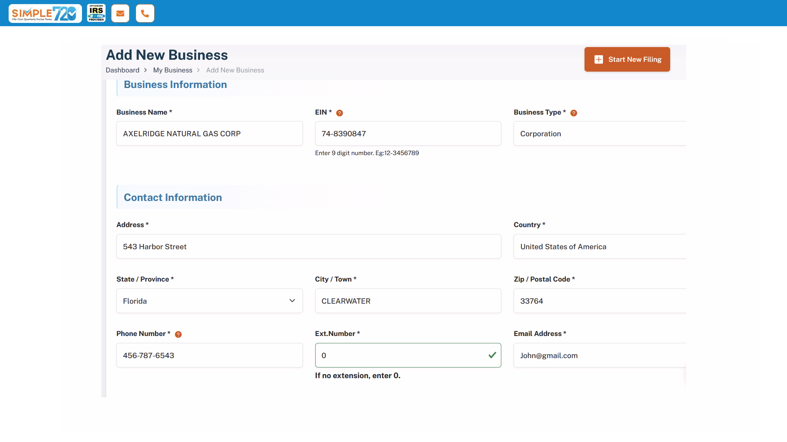This screenshot has width=787, height=442.
Task: Go to Dashboard breadcrumb link
Action: click(123, 70)
